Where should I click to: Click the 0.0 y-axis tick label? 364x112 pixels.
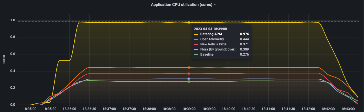(13, 105)
